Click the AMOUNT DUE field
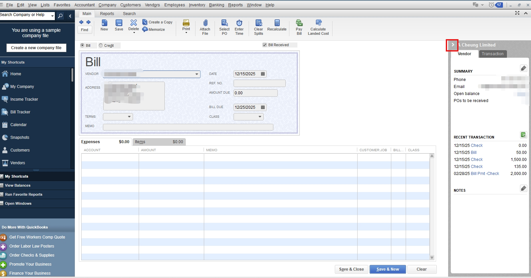The image size is (531, 278). [x=256, y=93]
